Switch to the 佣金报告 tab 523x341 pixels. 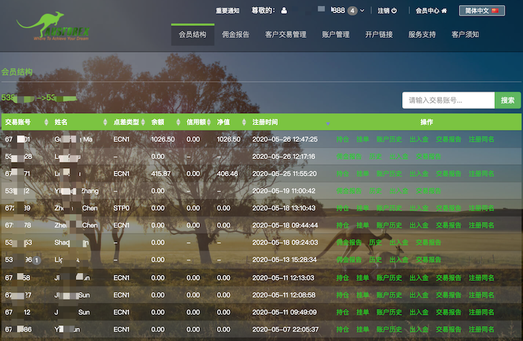click(x=235, y=35)
